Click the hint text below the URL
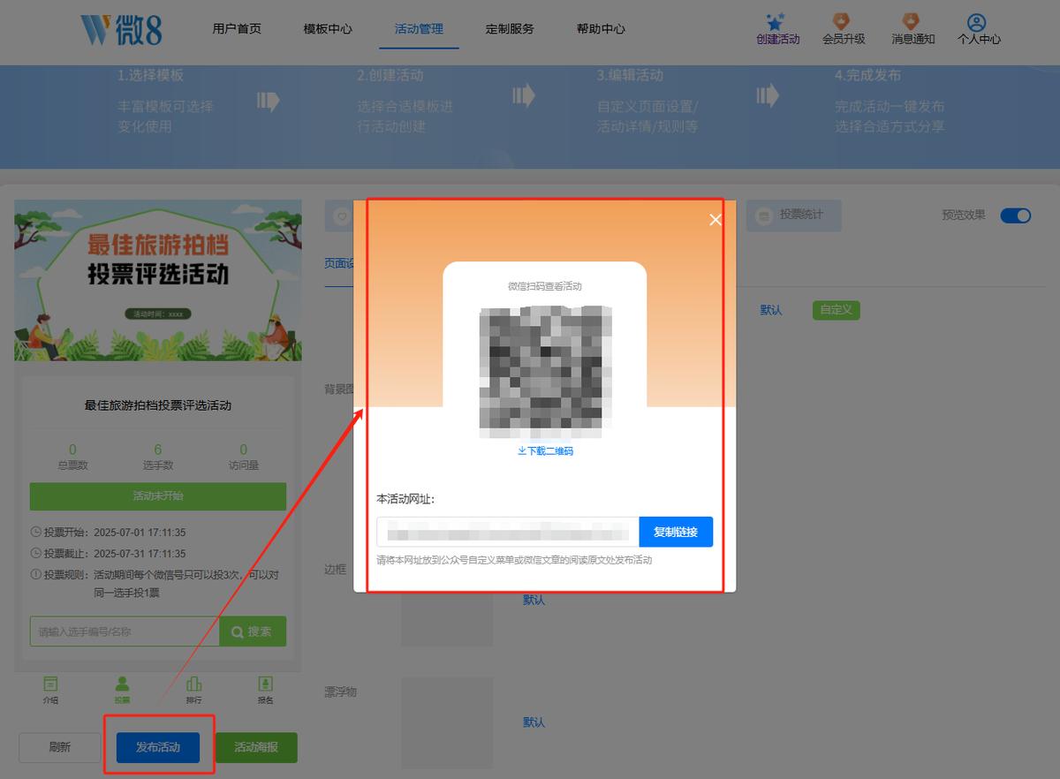The width and height of the screenshot is (1060, 779). coord(514,561)
